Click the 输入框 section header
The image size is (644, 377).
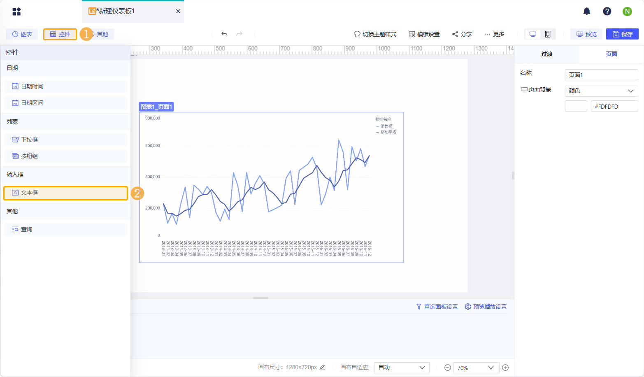pyautogui.click(x=66, y=175)
